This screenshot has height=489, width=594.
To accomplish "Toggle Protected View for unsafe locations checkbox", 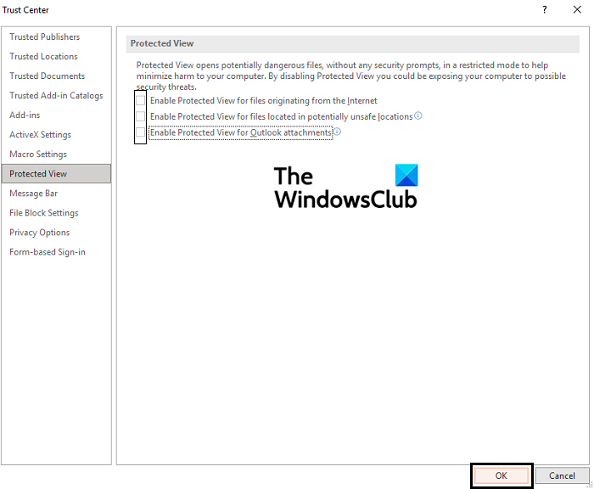I will pos(140,116).
